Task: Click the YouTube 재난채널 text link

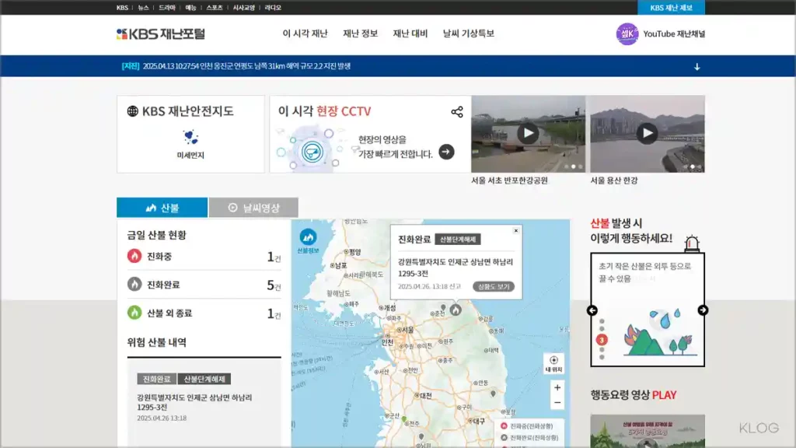Action: (674, 34)
